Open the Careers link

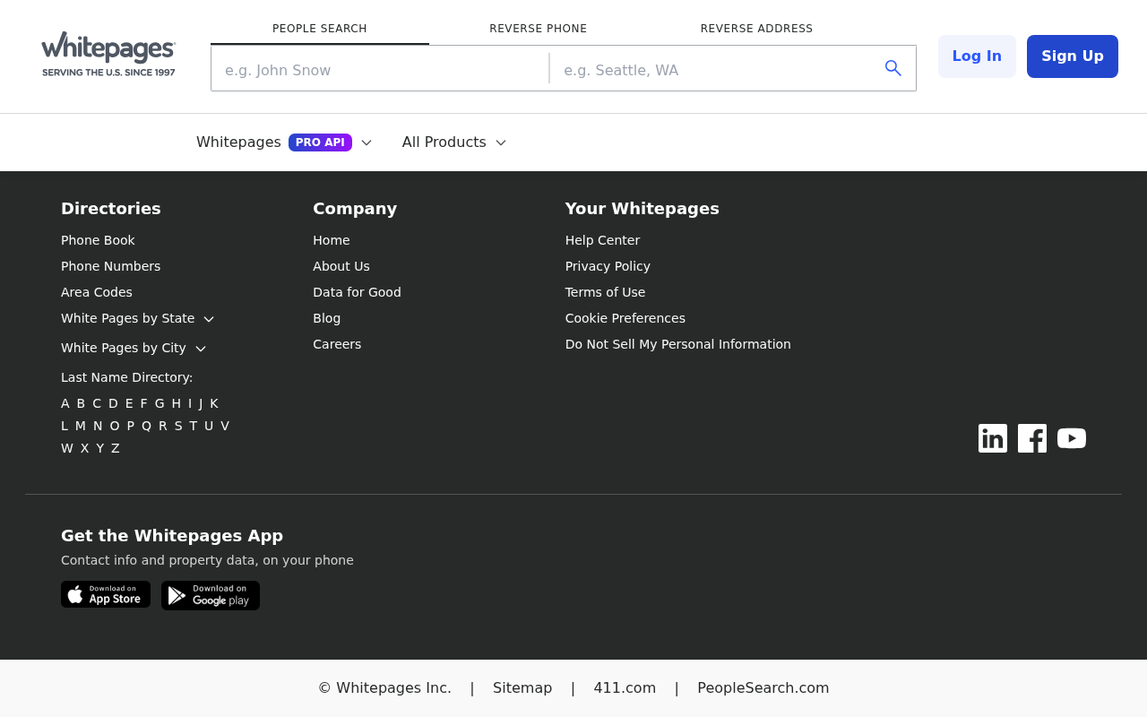337,344
